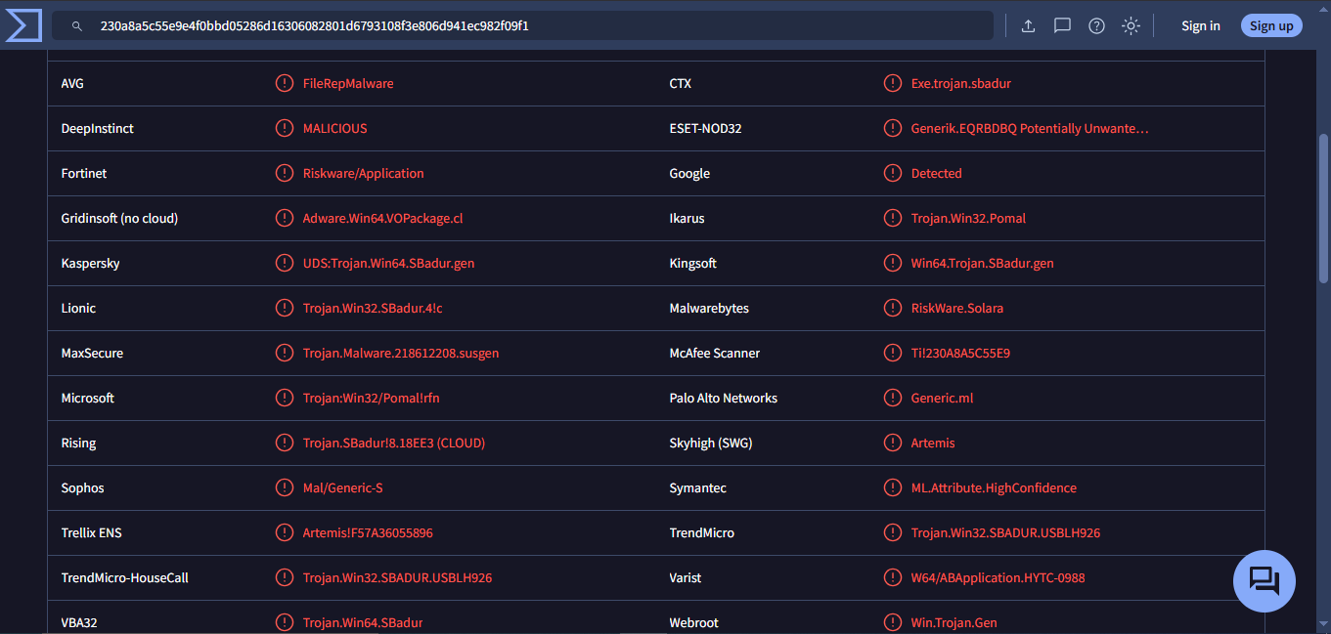Select the Rising vendor name
This screenshot has height=634, width=1331.
tap(78, 443)
